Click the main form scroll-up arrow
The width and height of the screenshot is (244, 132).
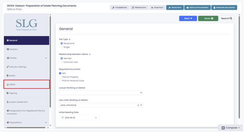point(239,15)
